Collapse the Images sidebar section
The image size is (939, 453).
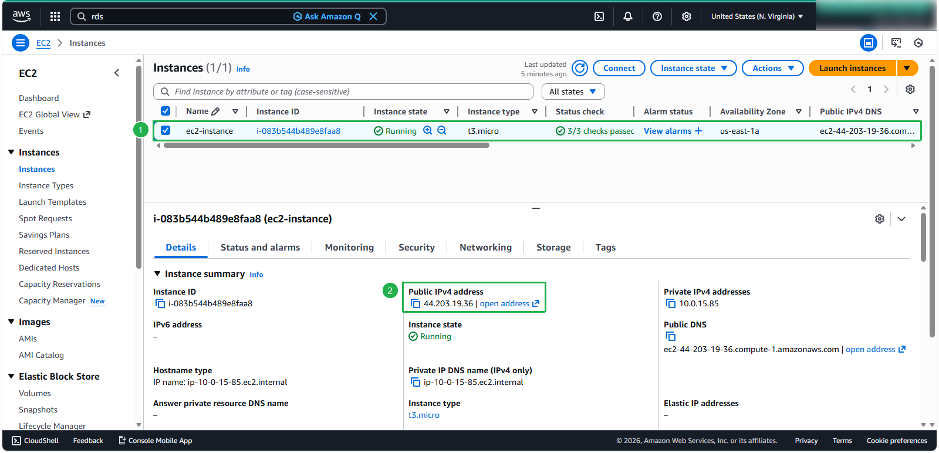pyautogui.click(x=11, y=322)
